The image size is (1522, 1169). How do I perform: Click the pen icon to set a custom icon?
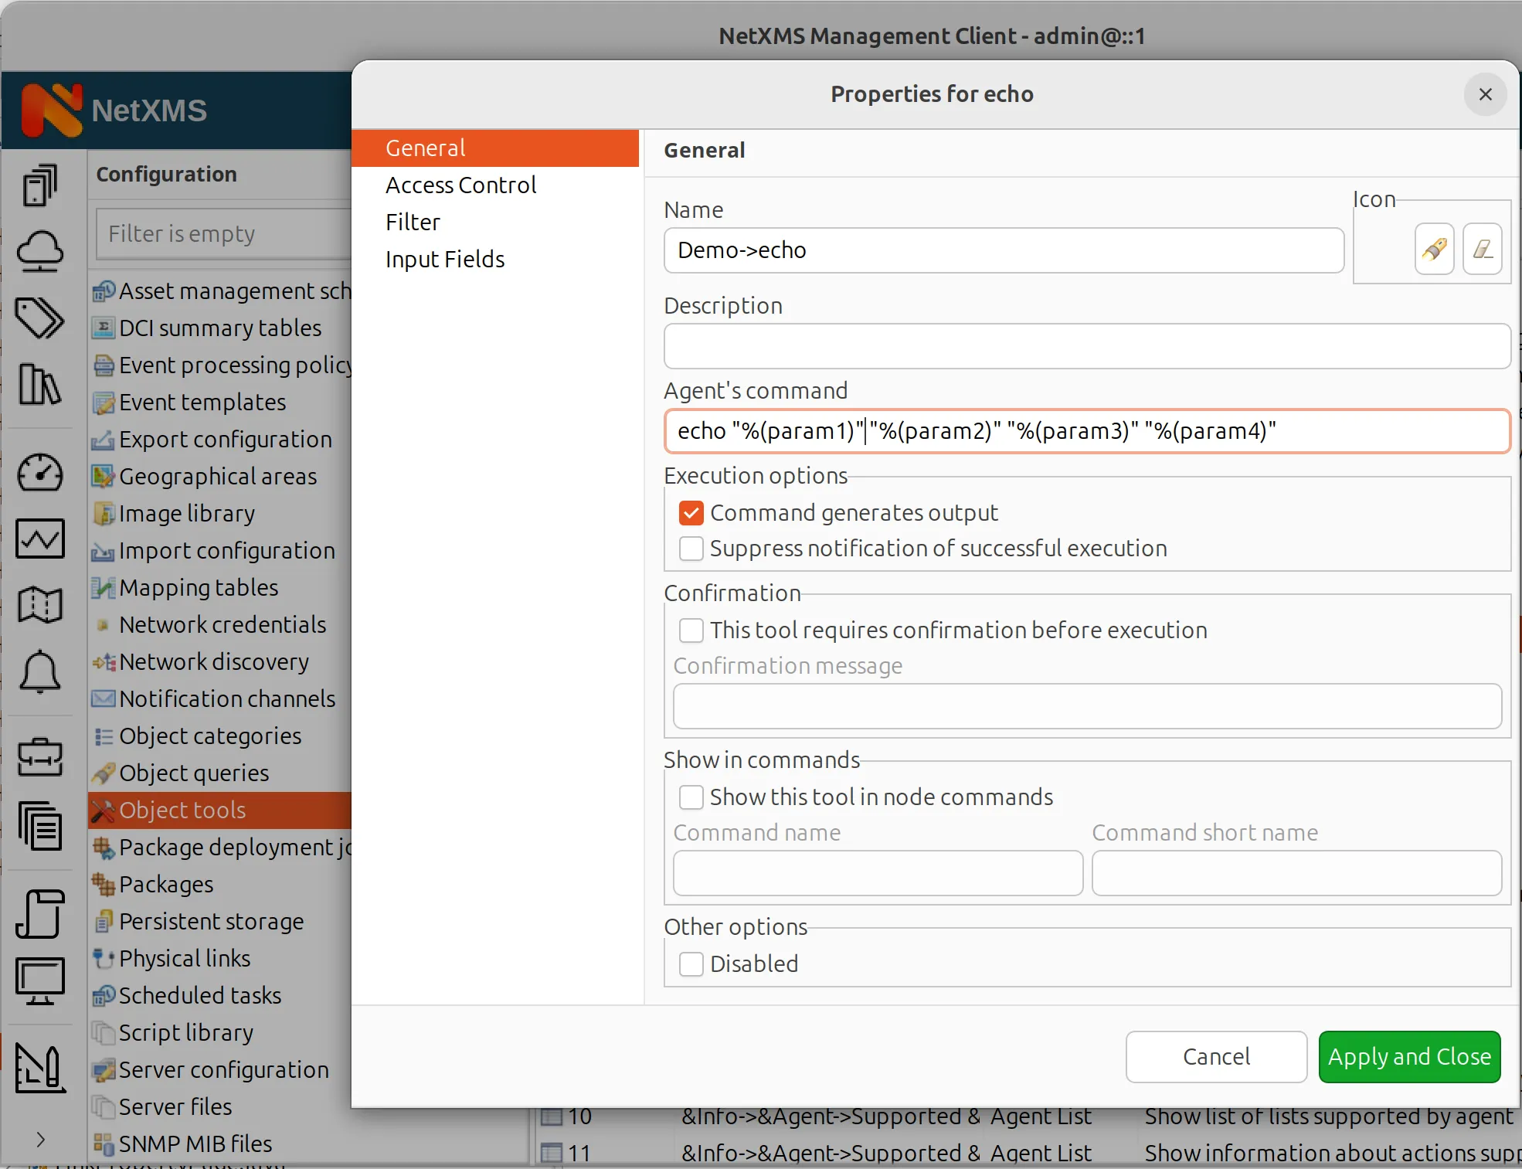1434,249
